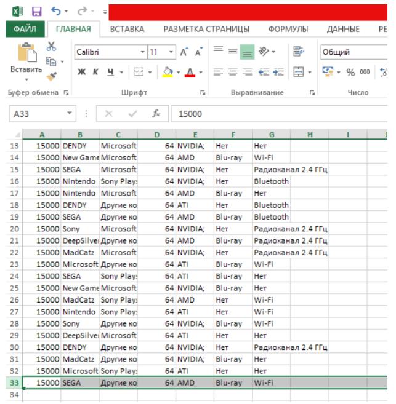Open the ФОРМУЛЫ tab
This screenshot has width=396, height=404.
pos(288,29)
